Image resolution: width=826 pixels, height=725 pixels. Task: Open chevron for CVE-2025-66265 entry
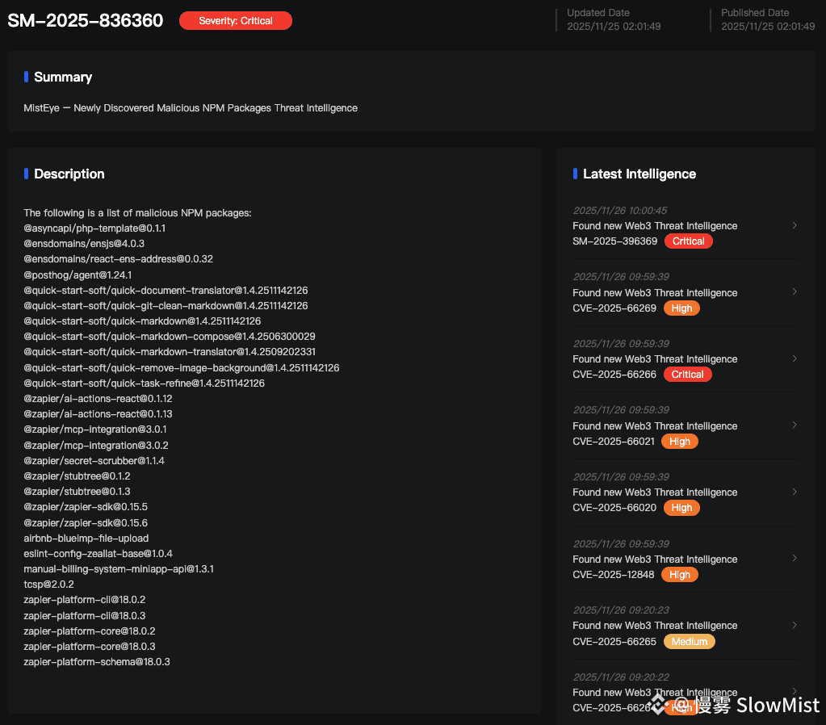pos(795,626)
